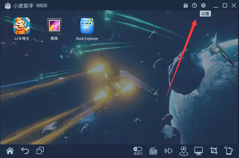The width and height of the screenshot is (239, 158).
Task: Open settings with the gear icon
Action: (203, 5)
